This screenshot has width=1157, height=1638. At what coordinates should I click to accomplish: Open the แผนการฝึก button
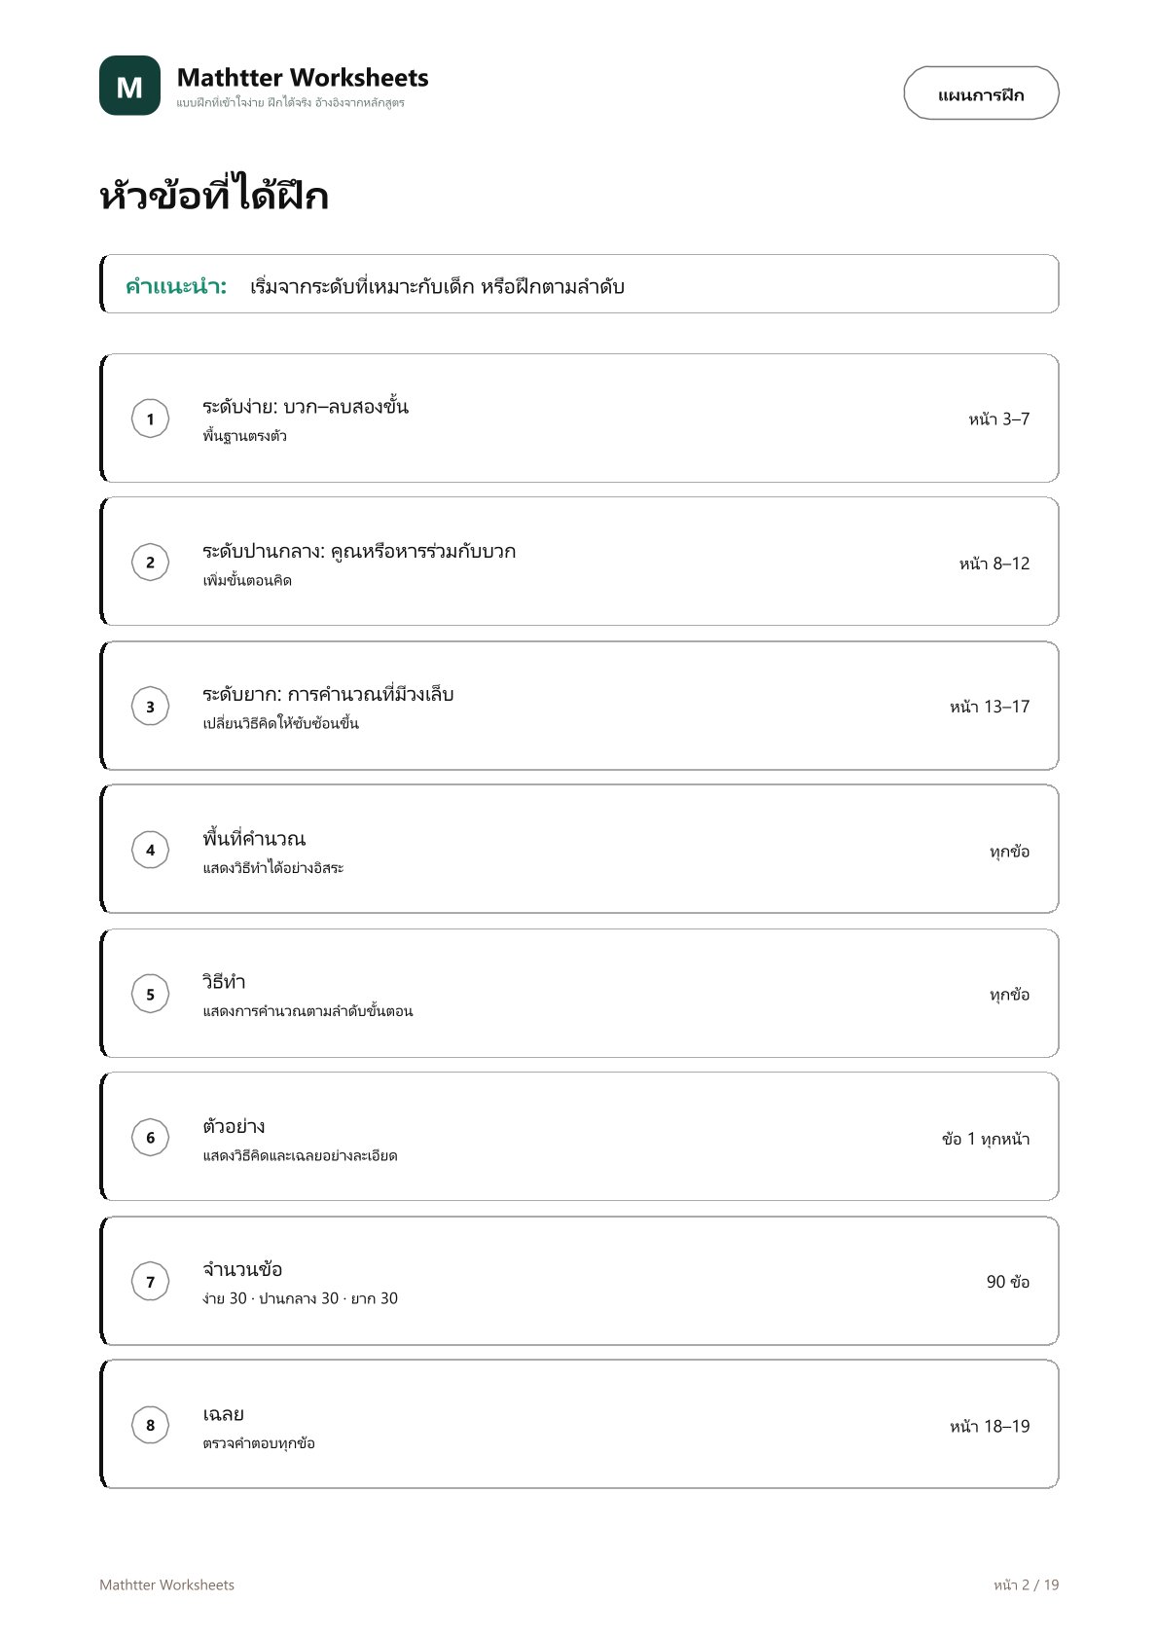[981, 93]
